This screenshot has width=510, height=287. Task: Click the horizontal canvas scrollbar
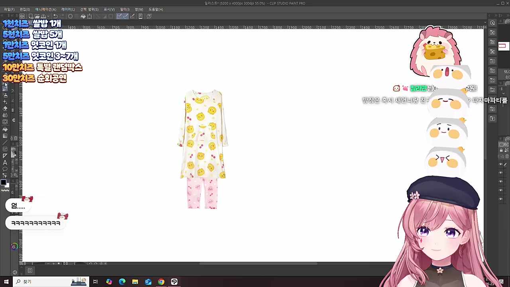pos(258,263)
